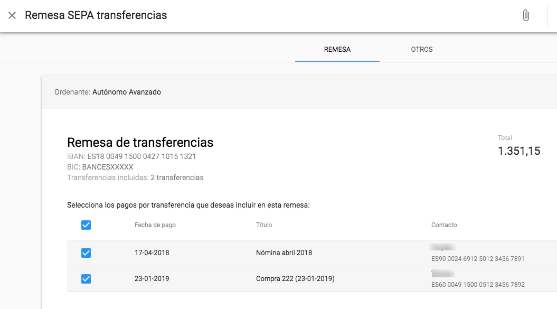Close the Remesa SEPA transferencias window
The height and width of the screenshot is (309, 557).
[12, 15]
